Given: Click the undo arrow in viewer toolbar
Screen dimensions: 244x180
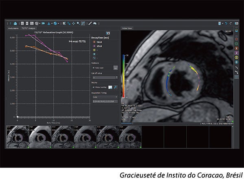Looking at the screenshot, I should click(x=226, y=23).
